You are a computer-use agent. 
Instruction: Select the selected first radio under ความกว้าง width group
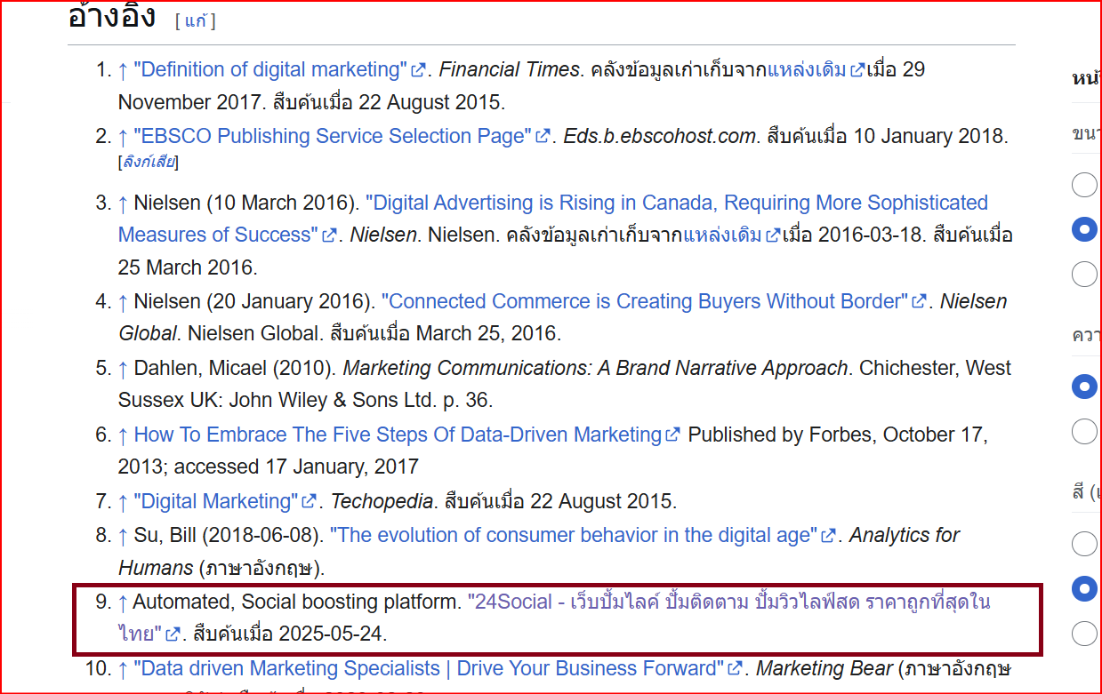tap(1084, 387)
